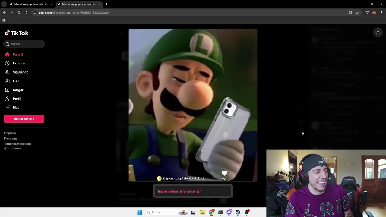Viewport: 386px width, 217px height.
Task: Click the 191 likes count
Action: [x=224, y=179]
